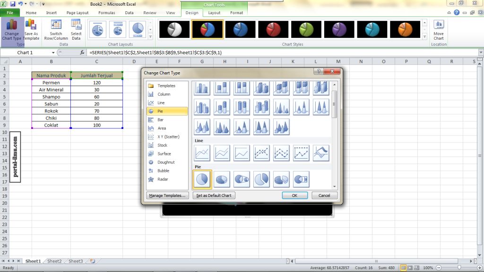
Task: Pick the gray pie chart style
Action: pyautogui.click(x=174, y=30)
